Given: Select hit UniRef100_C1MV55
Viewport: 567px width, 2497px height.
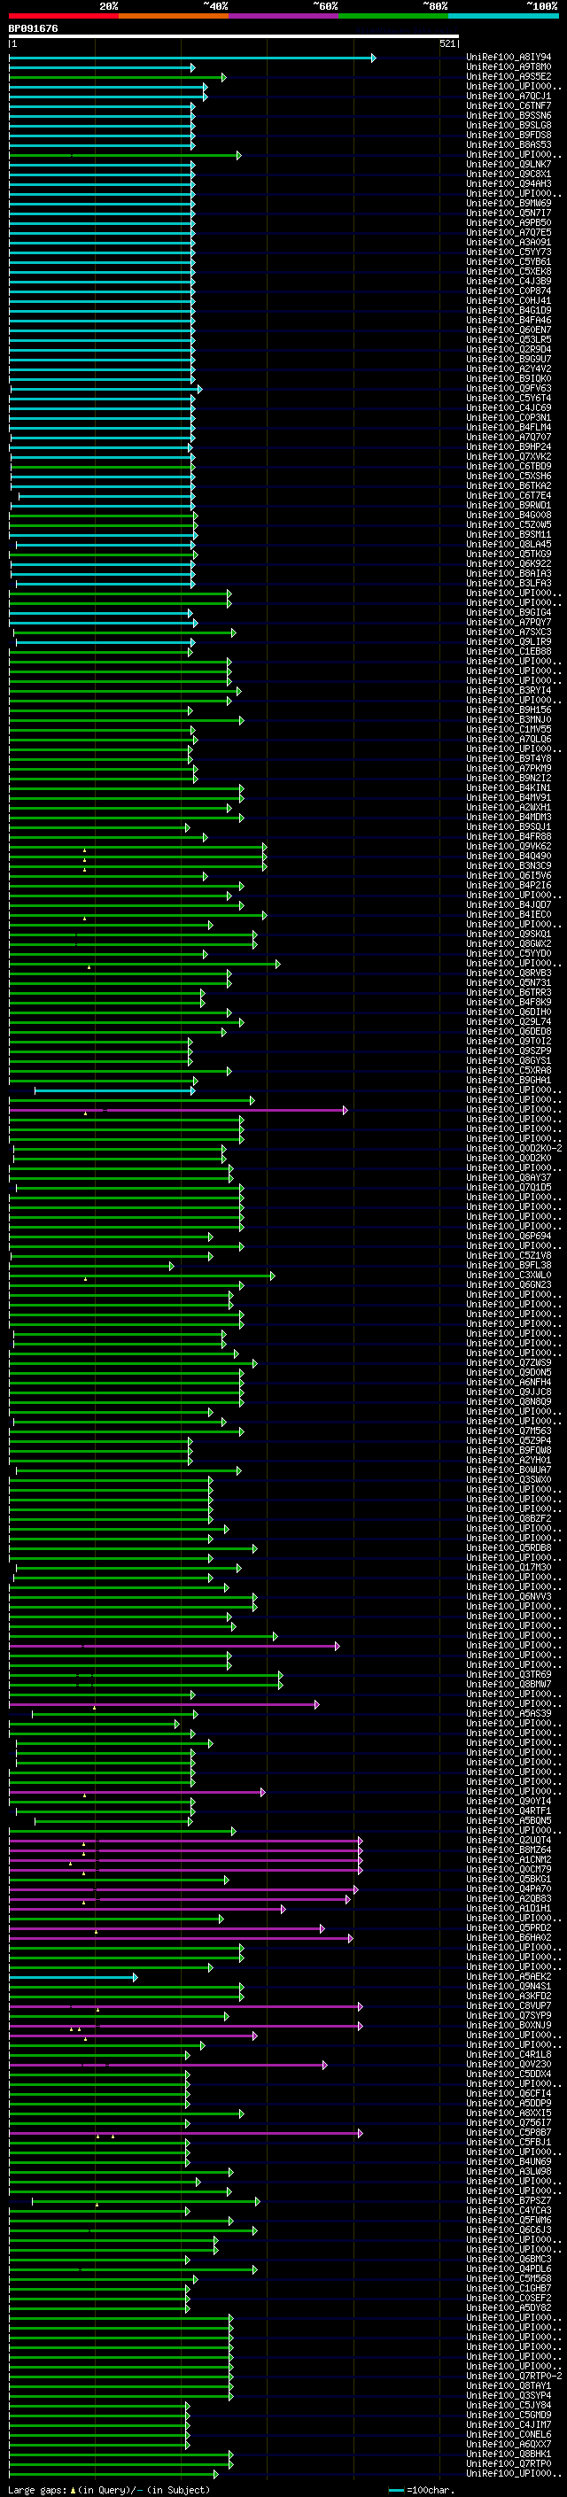Looking at the screenshot, I should point(508,729).
